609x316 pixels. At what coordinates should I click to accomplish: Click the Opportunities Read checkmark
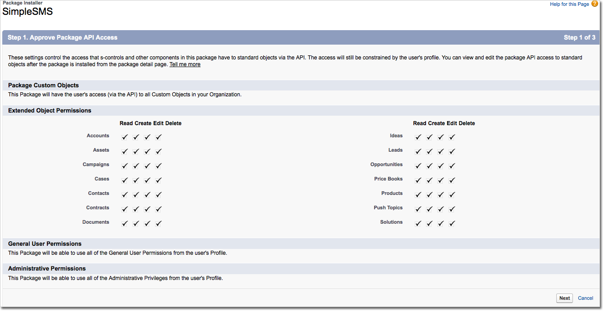418,166
